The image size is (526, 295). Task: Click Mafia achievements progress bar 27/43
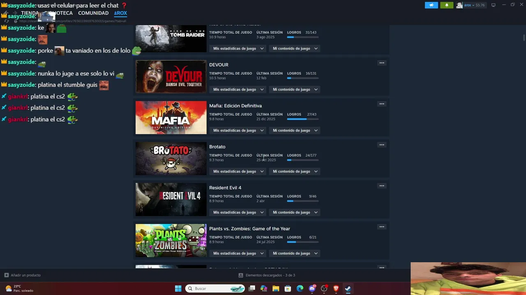[303, 119]
